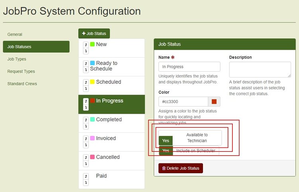Click move-up arrow for Completed status

(x=86, y=120)
